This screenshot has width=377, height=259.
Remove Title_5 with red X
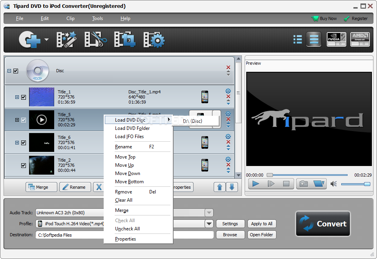click(x=229, y=119)
